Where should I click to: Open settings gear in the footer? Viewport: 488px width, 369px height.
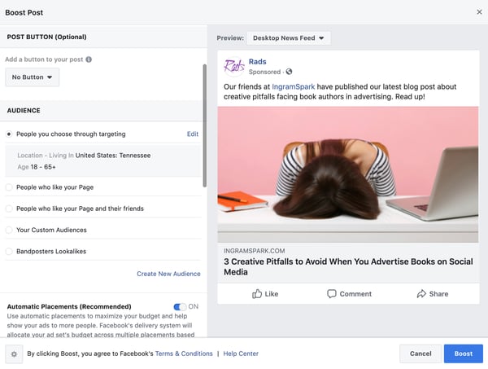14,354
